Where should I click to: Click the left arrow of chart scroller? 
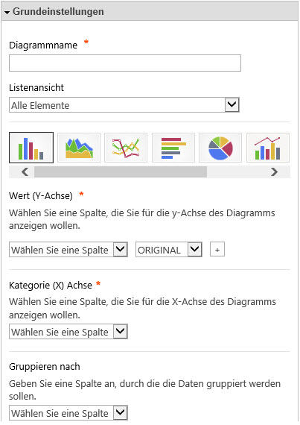coord(25,171)
